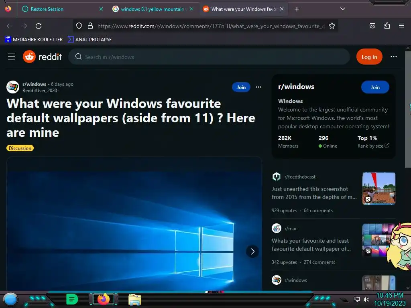Click the Firefox logo icon in tab bar

[8, 9]
